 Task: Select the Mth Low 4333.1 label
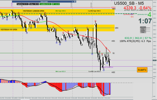(x=61, y=72)
